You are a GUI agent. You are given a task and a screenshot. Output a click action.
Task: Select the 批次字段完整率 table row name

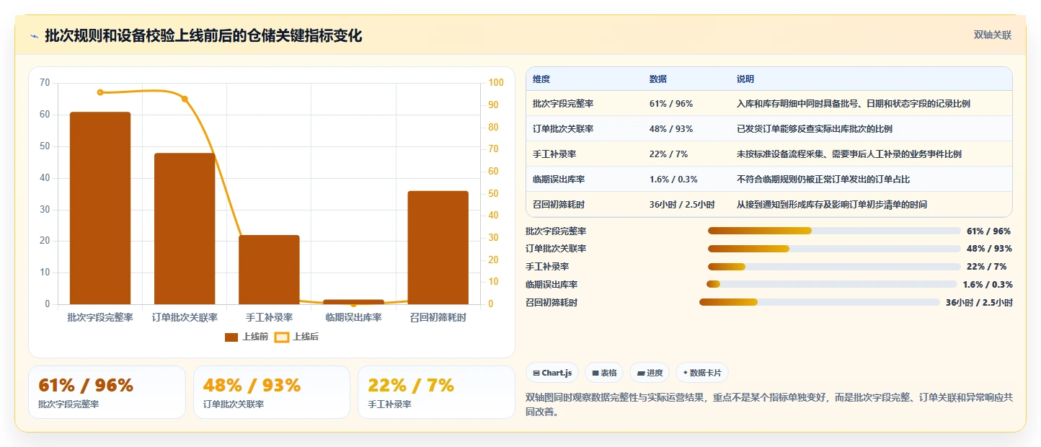click(x=563, y=104)
